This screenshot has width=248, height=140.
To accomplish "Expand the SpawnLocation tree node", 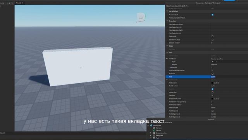I will pos(151,133).
